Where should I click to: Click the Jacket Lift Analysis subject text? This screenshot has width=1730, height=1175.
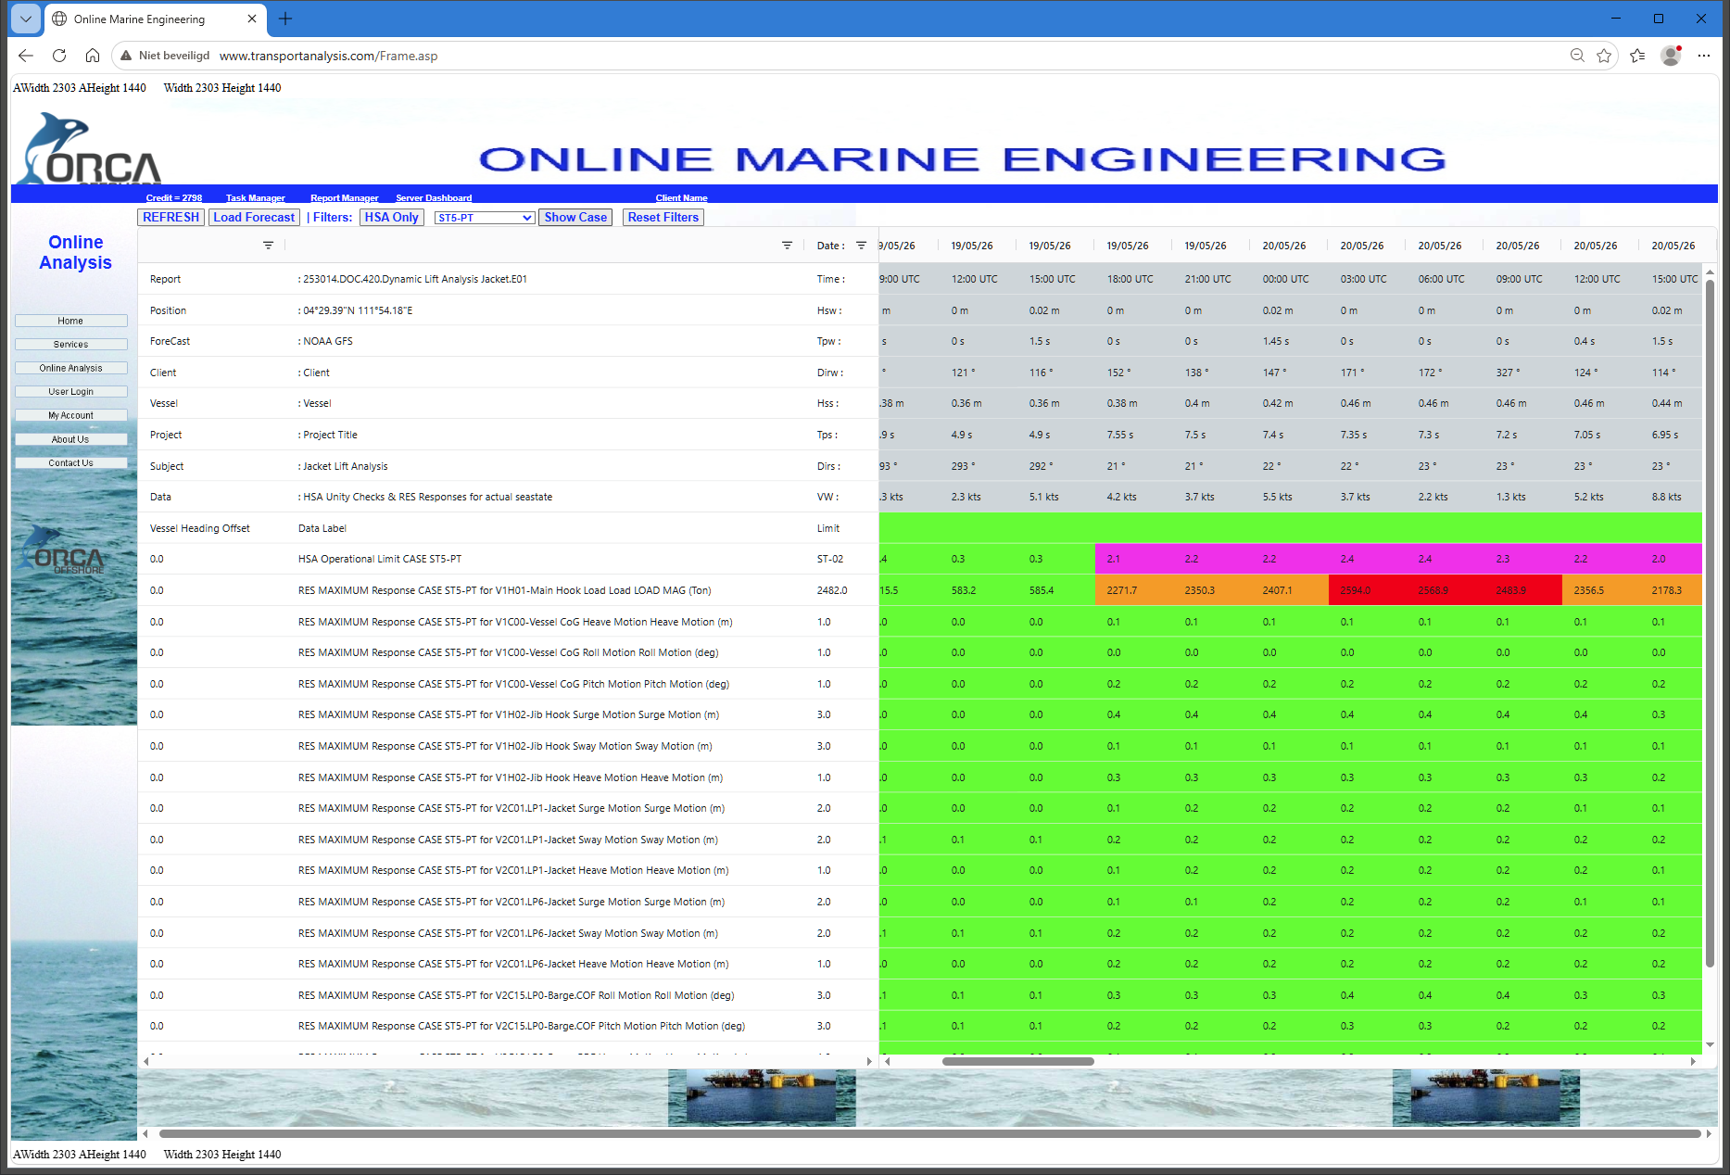pos(345,466)
